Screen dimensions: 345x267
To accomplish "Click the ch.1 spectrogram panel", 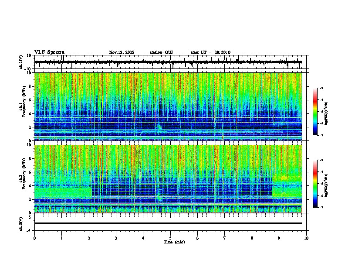I will [168, 106].
